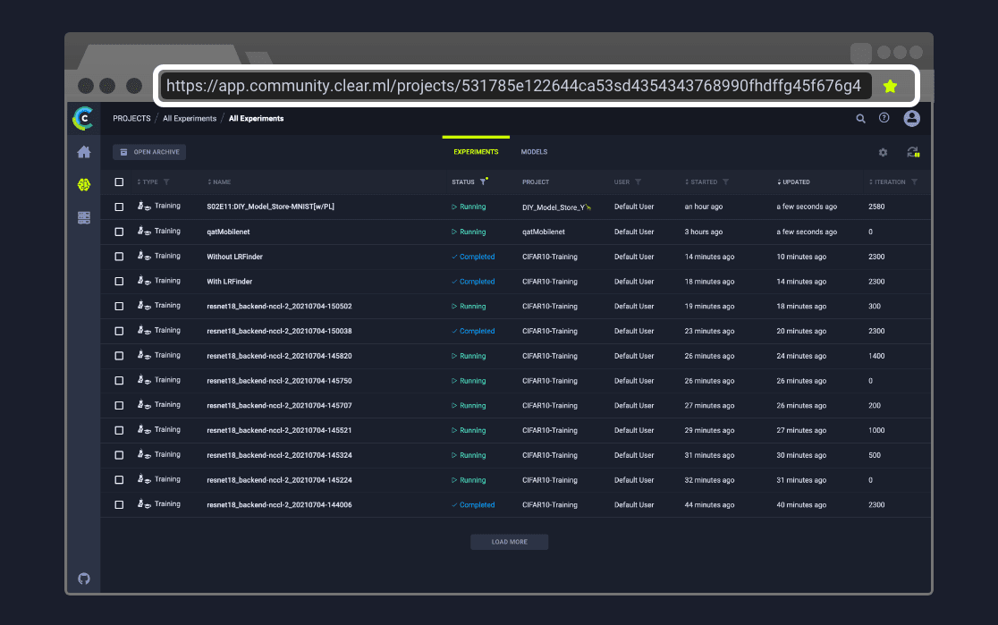Open Workers and Queues sidebar icon

(84, 217)
